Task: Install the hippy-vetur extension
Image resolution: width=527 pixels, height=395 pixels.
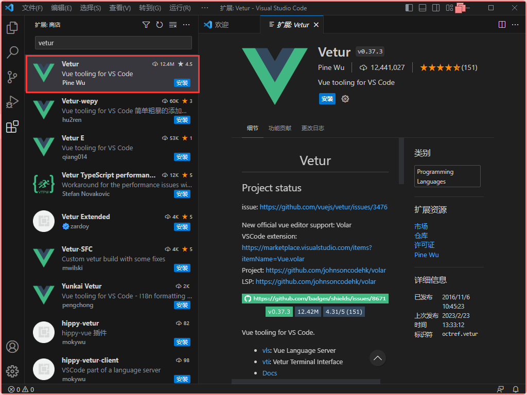Action: [182, 342]
